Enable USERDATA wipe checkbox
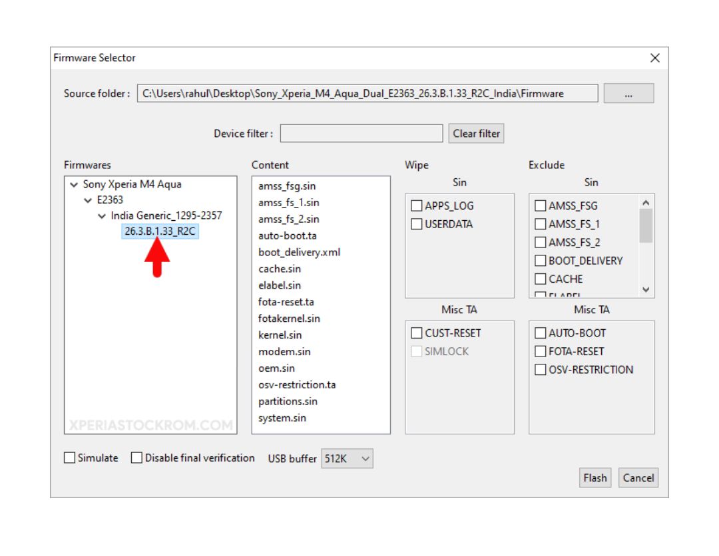This screenshot has width=719, height=556. (x=416, y=224)
